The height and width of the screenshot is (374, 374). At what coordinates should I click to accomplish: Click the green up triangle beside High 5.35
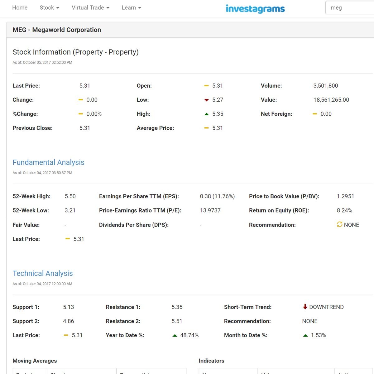(x=206, y=114)
